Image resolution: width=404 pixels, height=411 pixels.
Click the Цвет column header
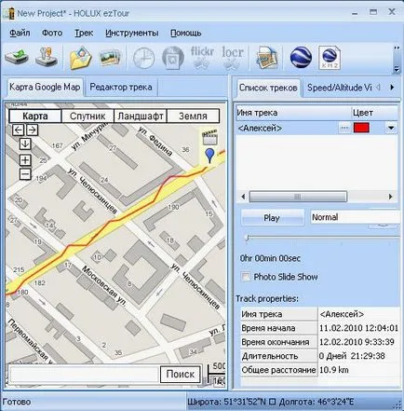[x=375, y=113]
